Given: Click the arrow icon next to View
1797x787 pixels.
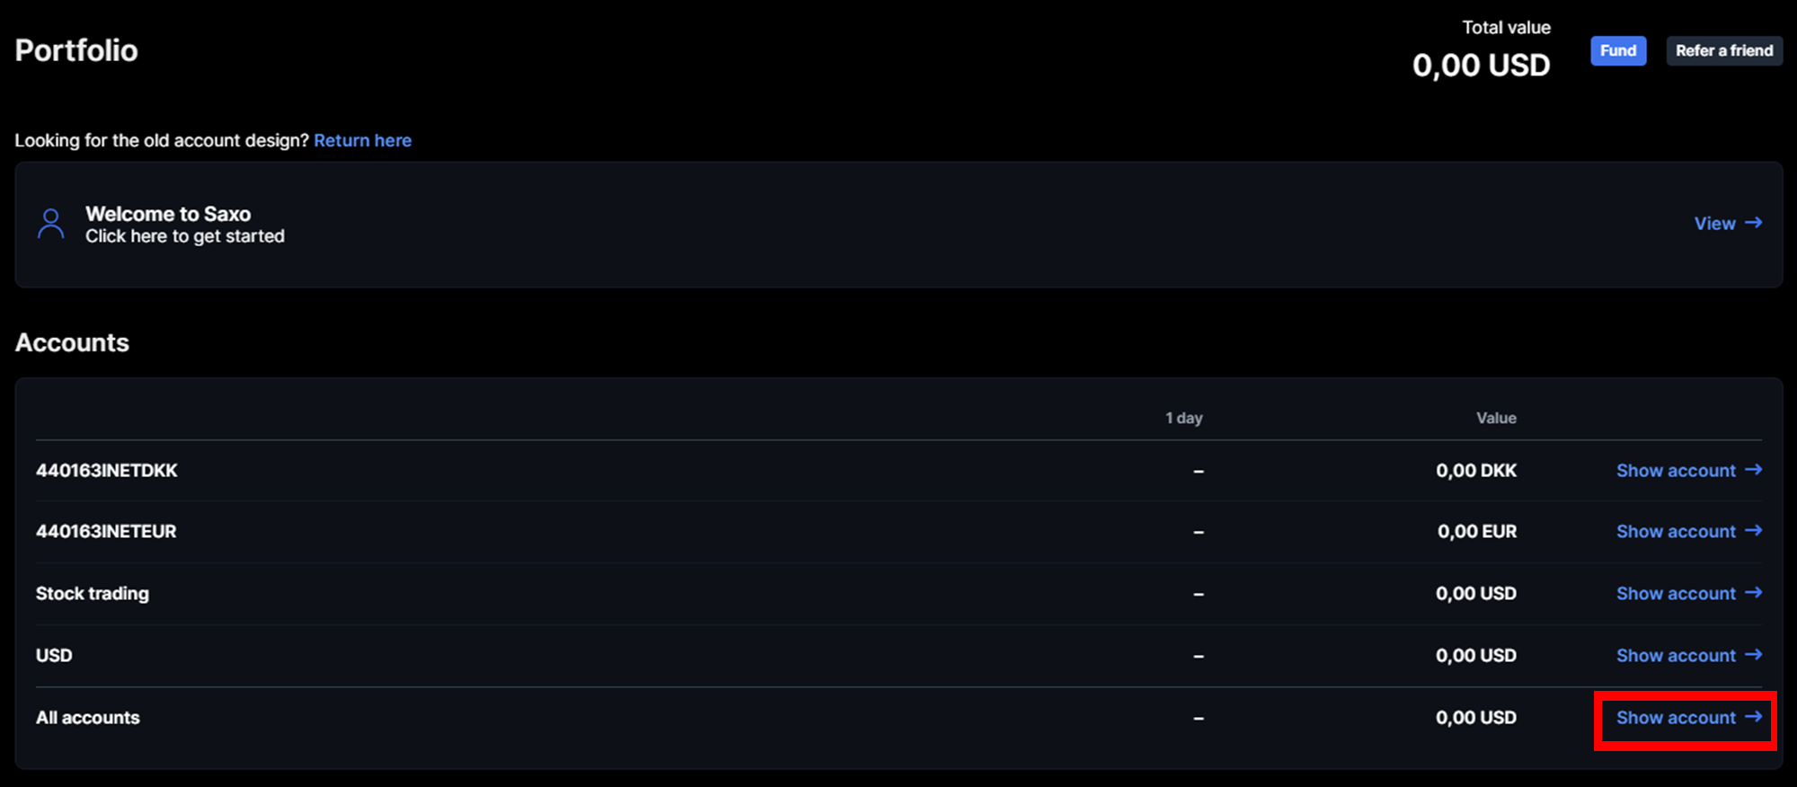Looking at the screenshot, I should click(1753, 223).
